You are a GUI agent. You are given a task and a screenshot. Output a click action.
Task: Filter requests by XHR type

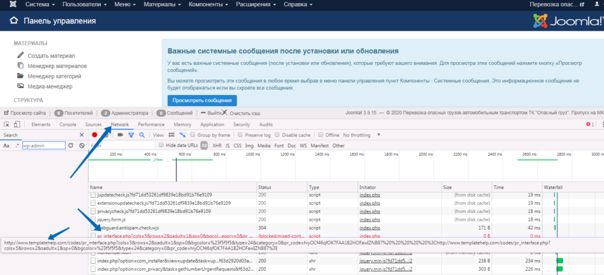[217, 146]
